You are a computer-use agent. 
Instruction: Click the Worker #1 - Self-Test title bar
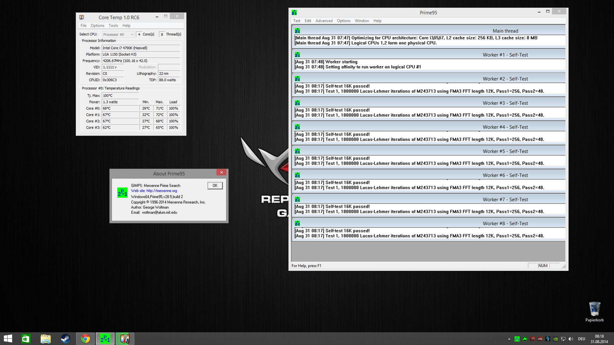click(429, 55)
